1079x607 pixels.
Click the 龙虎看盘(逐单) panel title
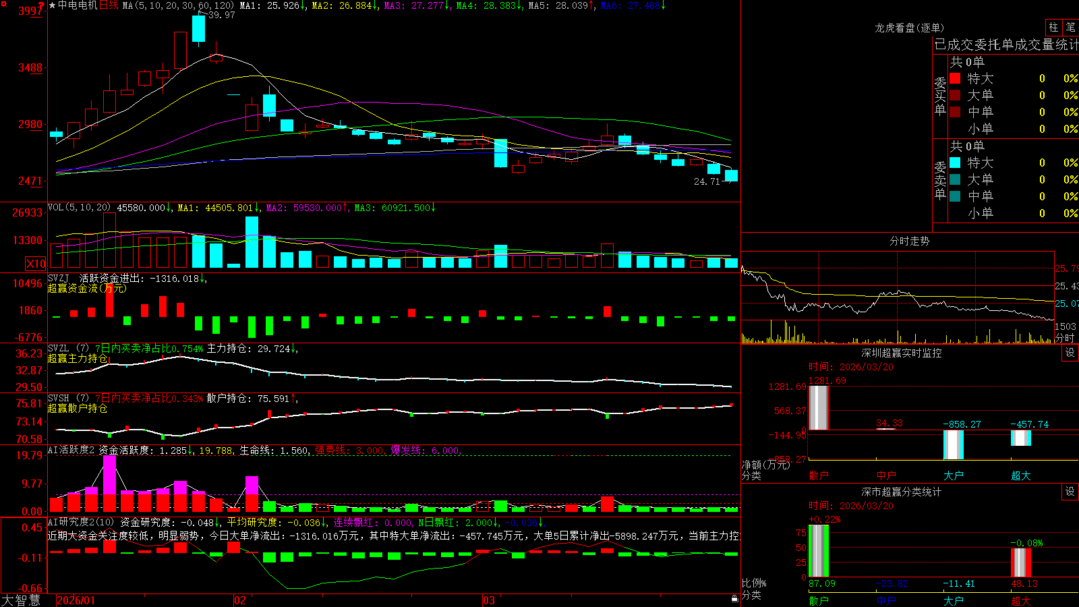(x=909, y=28)
